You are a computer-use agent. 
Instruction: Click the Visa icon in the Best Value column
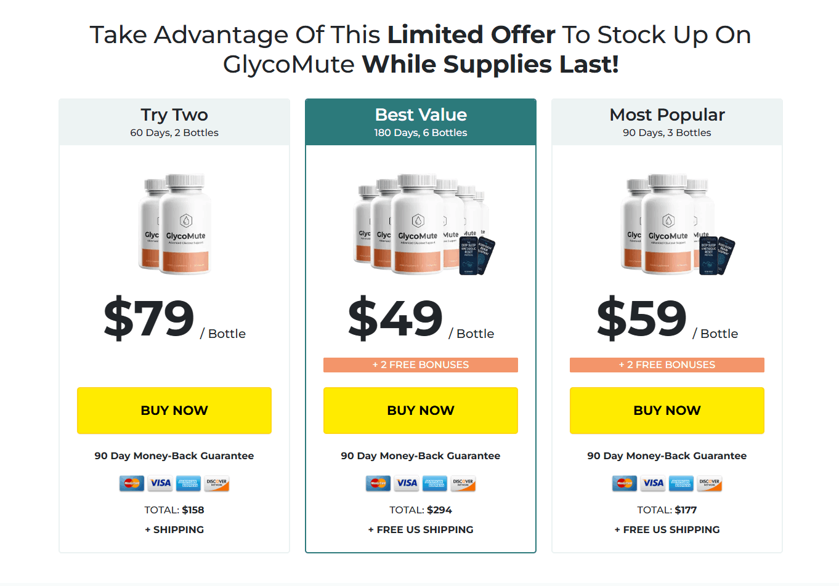coord(406,483)
